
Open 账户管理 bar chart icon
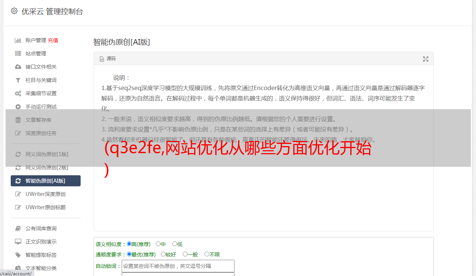click(x=18, y=40)
